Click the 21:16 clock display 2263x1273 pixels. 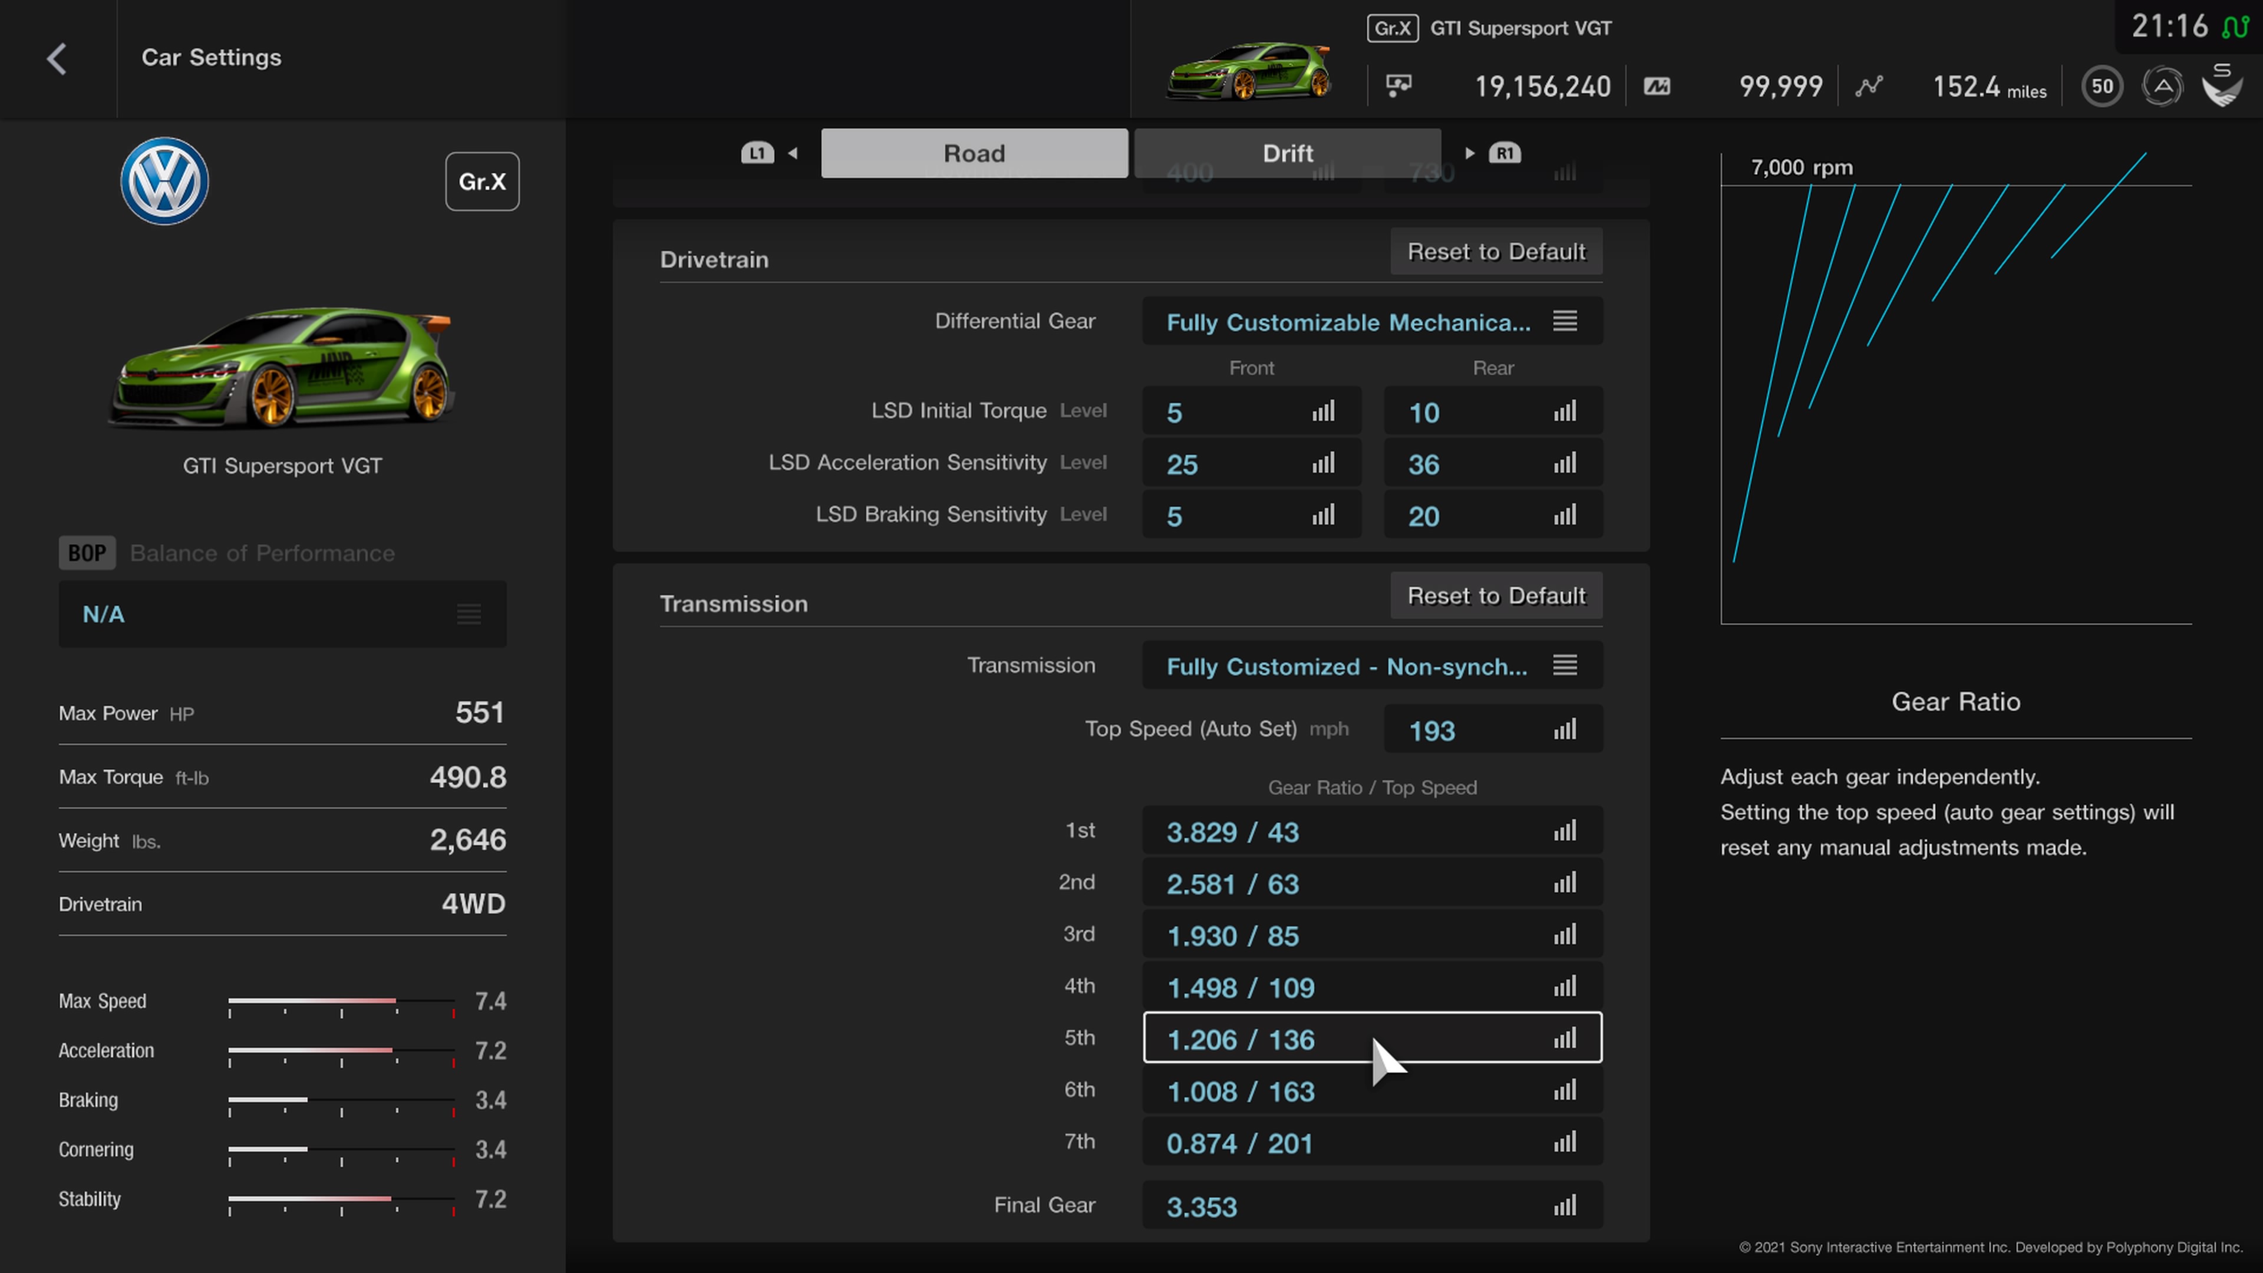pos(2169,27)
